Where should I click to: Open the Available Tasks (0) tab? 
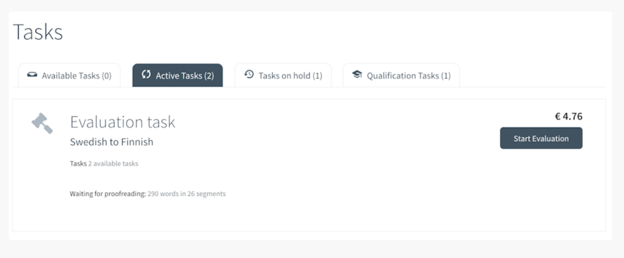tap(70, 75)
